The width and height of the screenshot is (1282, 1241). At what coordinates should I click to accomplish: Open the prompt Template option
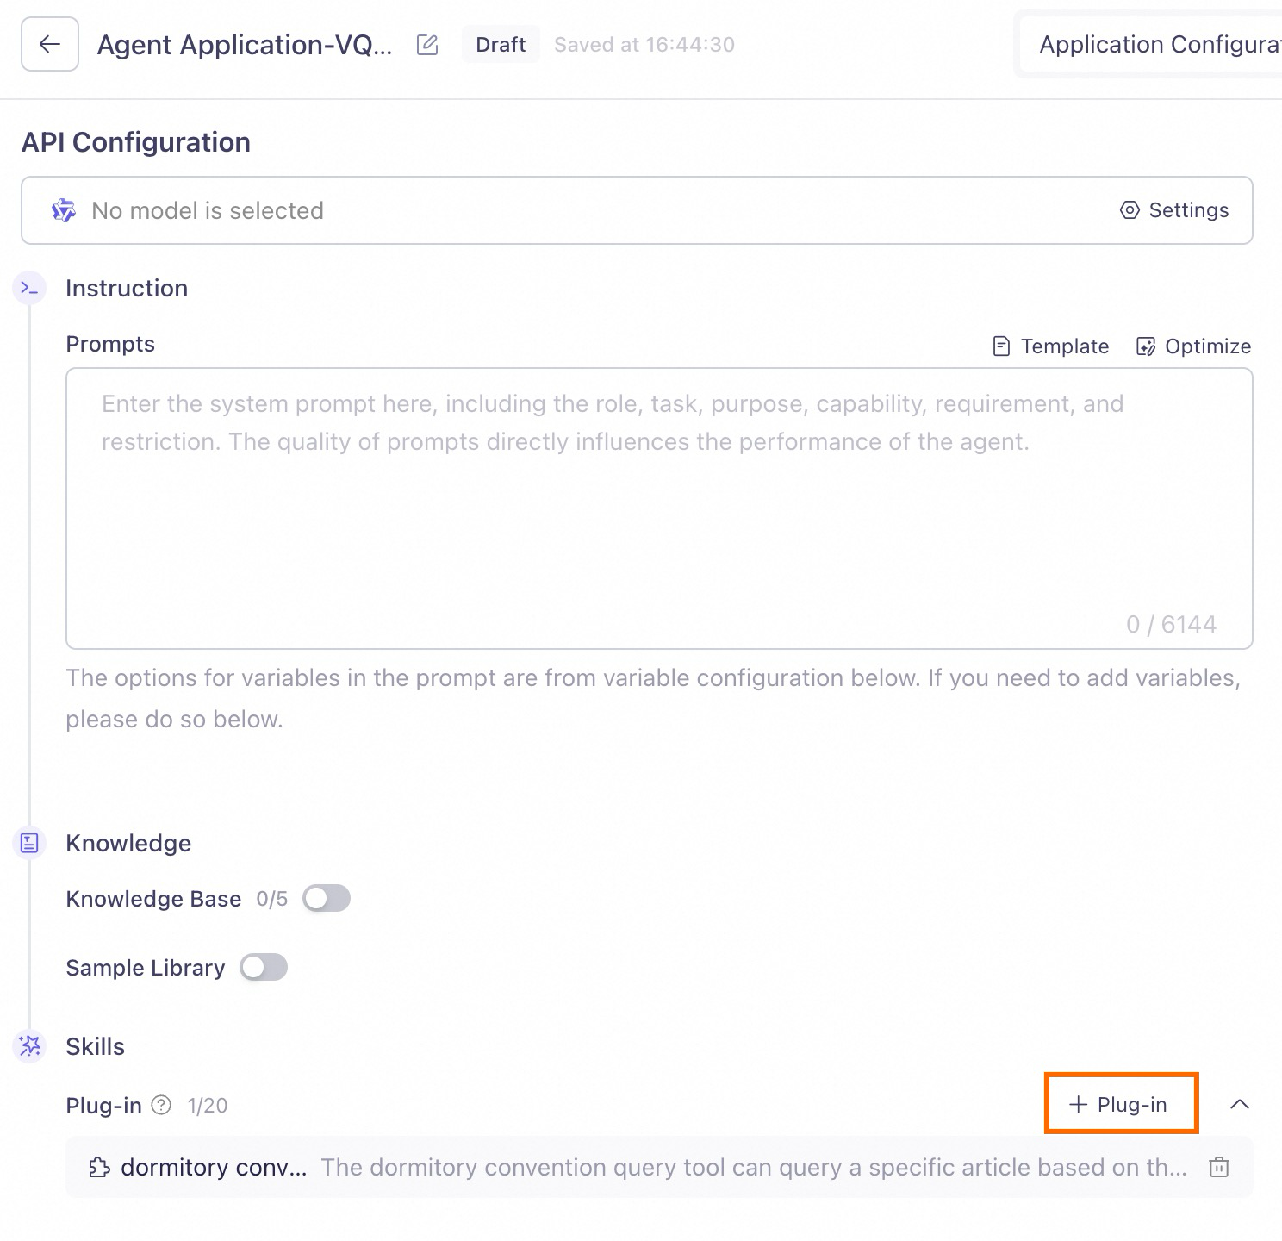[1051, 346]
